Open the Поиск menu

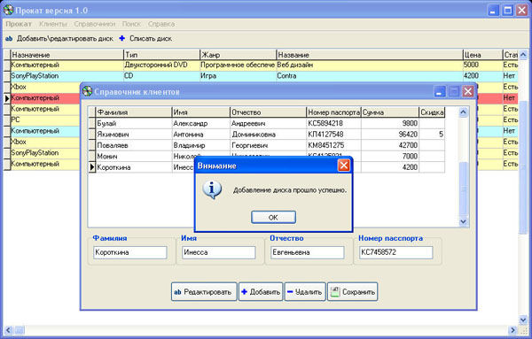pyautogui.click(x=131, y=24)
